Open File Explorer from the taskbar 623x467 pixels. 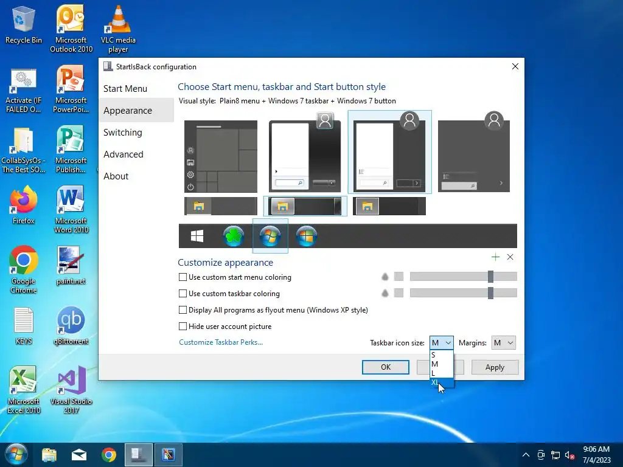[49, 455]
